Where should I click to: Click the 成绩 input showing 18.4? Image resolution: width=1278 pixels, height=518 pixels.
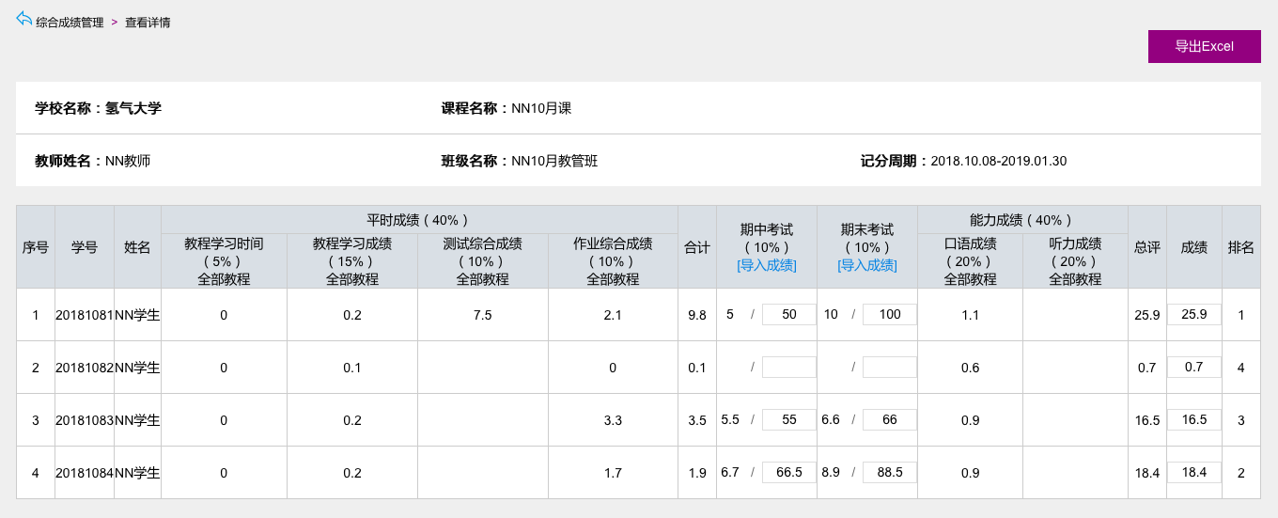[1193, 472]
